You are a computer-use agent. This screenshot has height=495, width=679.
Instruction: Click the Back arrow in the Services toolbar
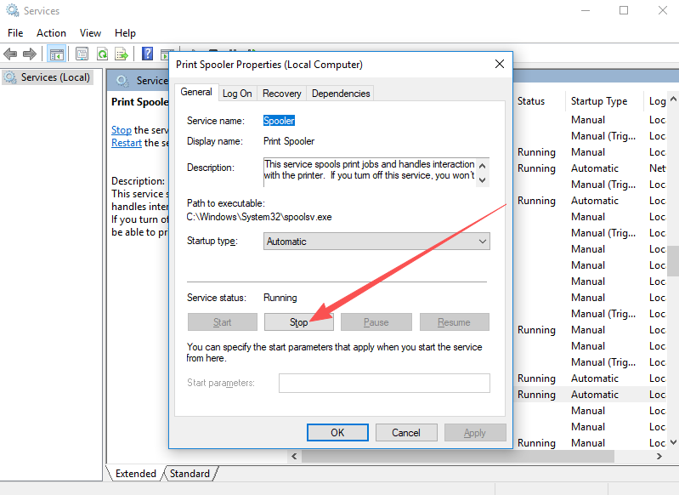[10, 54]
